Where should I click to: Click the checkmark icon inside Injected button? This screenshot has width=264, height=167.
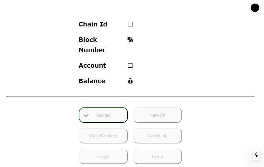86,115
